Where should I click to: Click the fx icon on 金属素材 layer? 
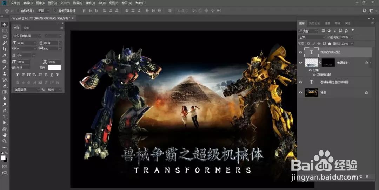point(367,62)
